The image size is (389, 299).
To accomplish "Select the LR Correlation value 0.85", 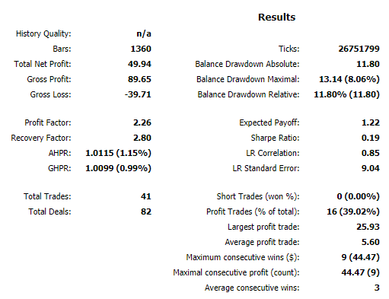I will 371,153.
